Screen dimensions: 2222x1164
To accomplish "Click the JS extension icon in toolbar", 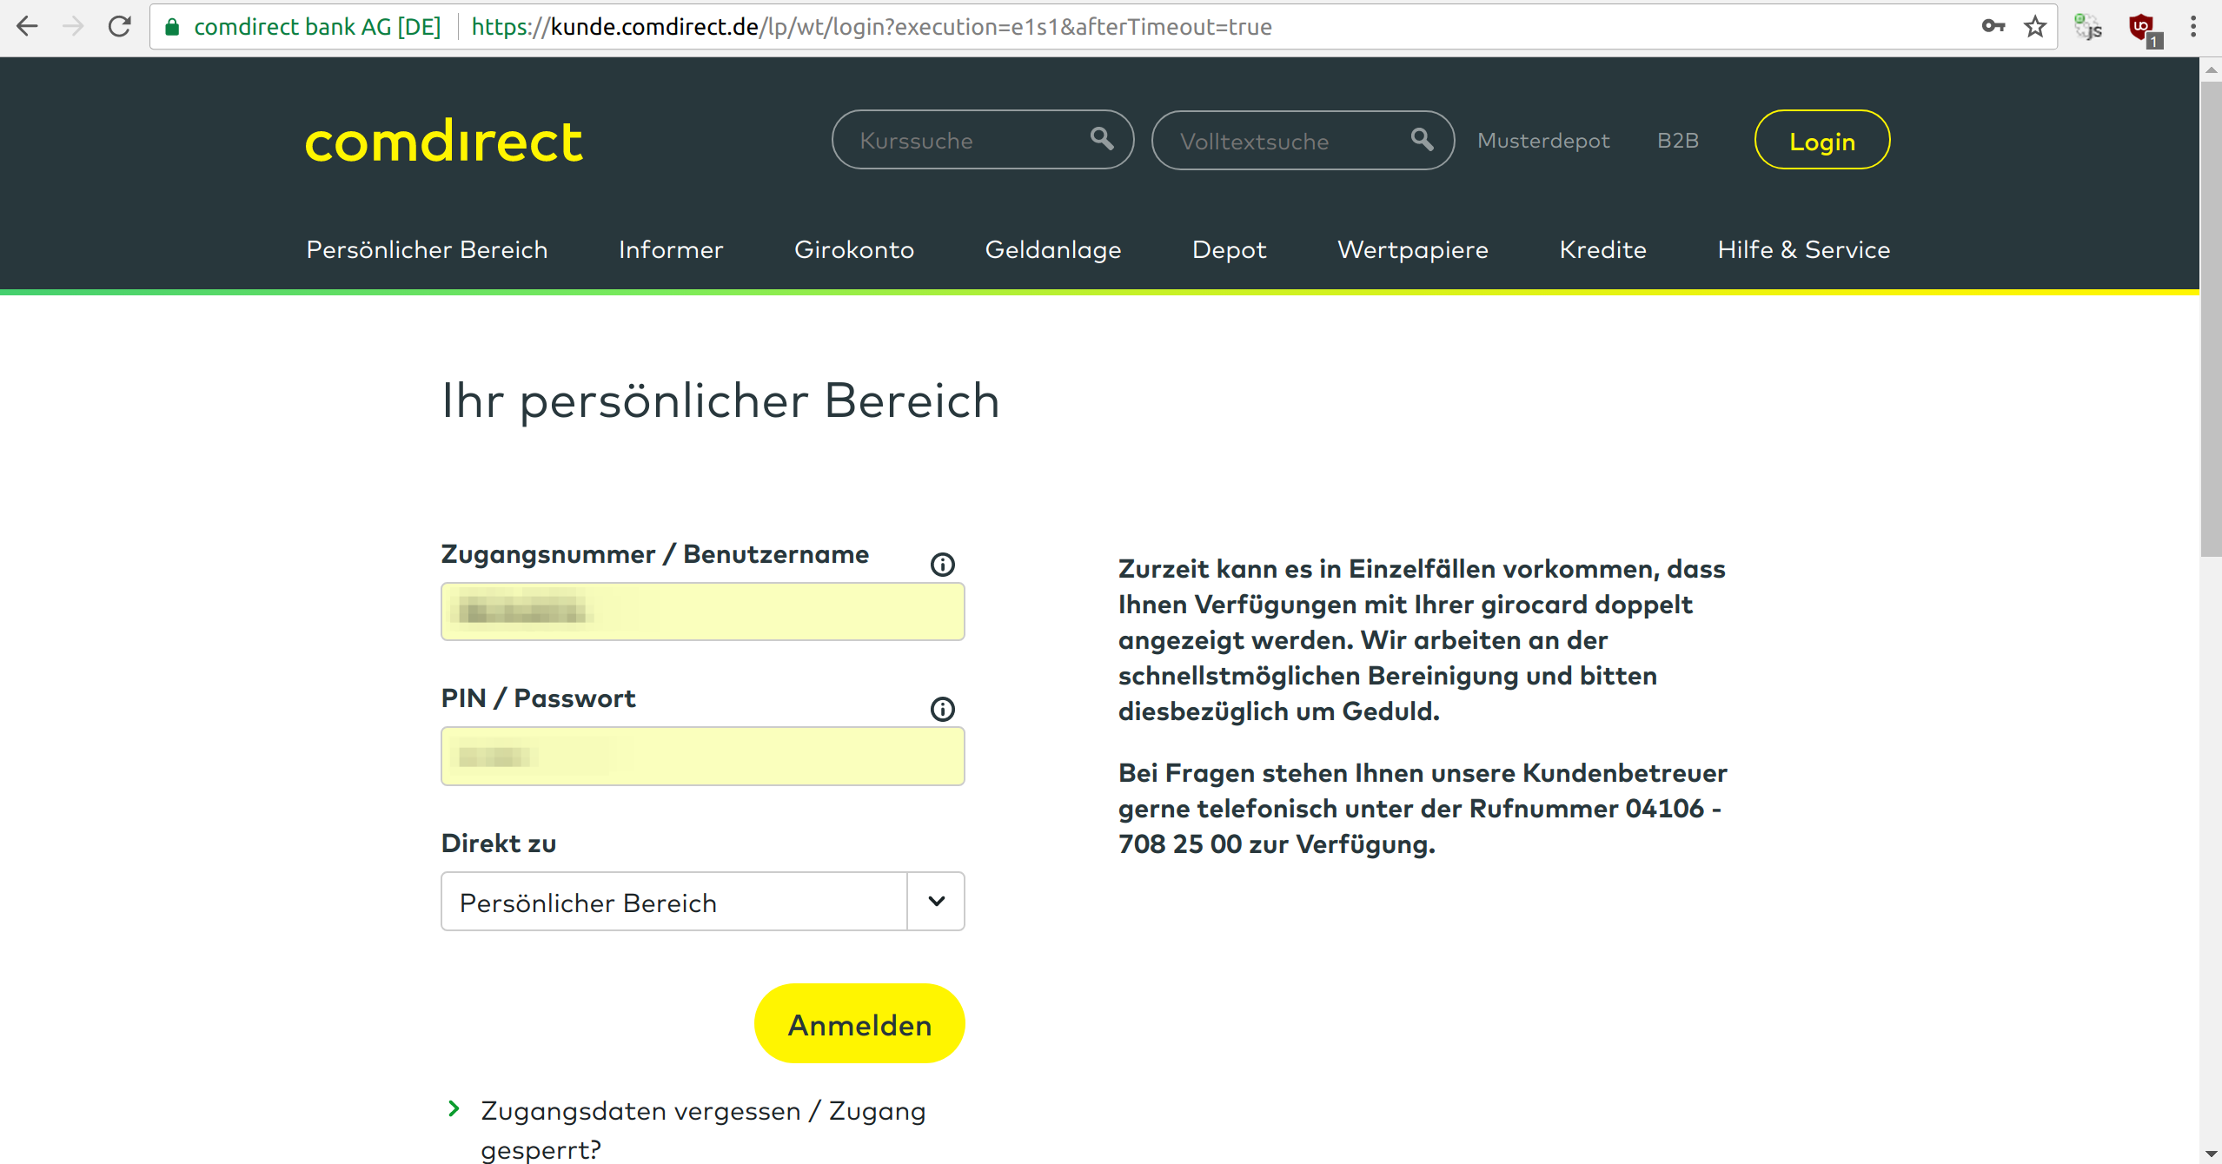I will [x=2089, y=26].
